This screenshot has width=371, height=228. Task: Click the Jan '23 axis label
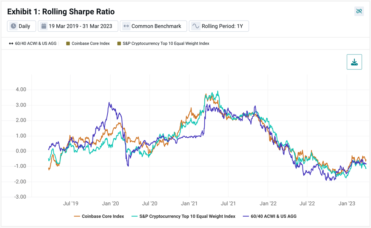tap(347, 203)
